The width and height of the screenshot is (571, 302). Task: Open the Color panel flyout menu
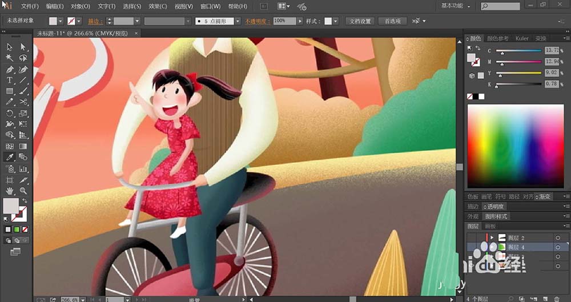[x=566, y=38]
